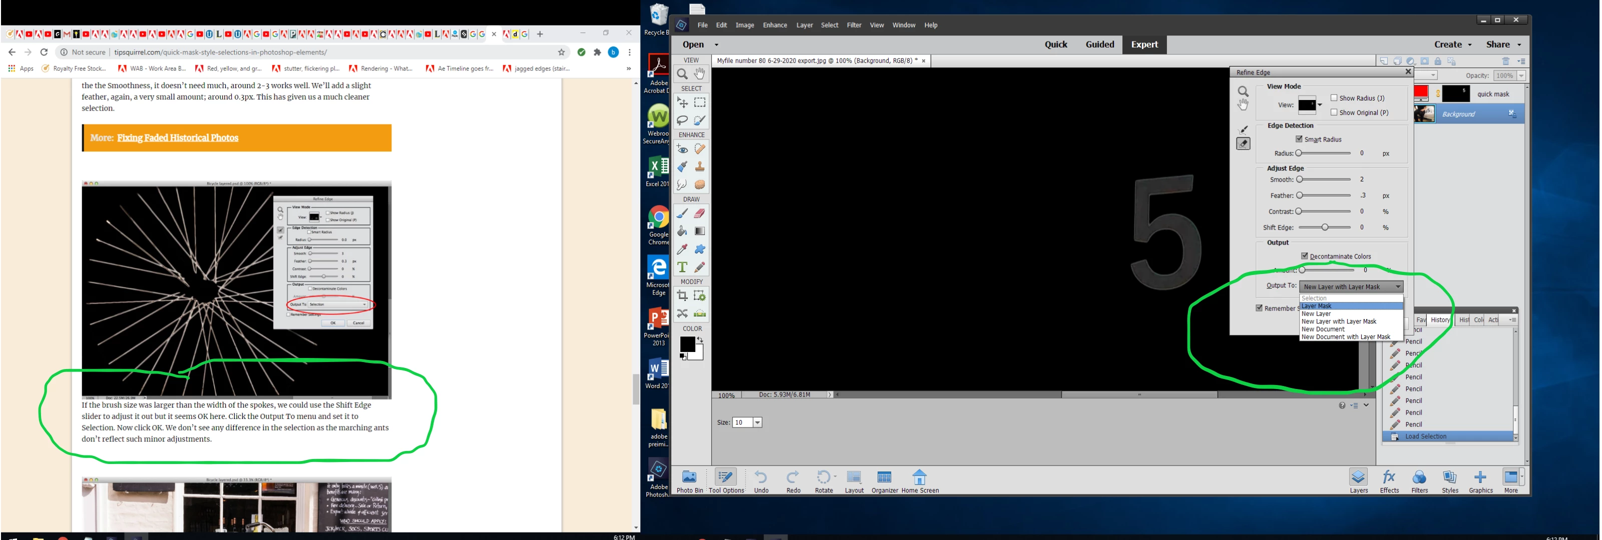1602x540 pixels.
Task: Switch to Guided mode tab
Action: 1099,44
